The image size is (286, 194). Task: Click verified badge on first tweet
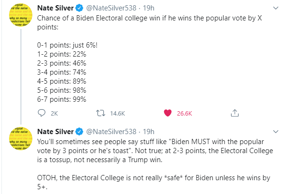(79, 8)
